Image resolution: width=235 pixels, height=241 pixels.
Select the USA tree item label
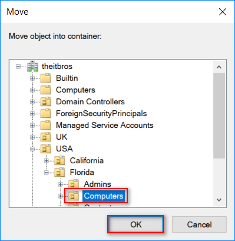(x=64, y=149)
